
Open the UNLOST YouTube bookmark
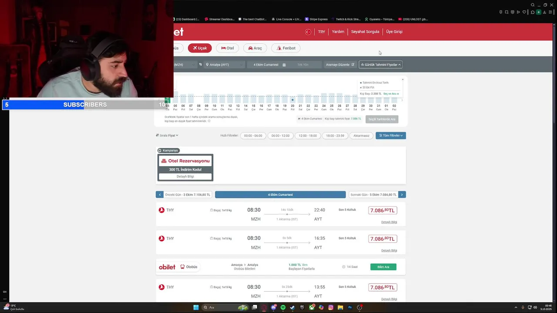tap(413, 19)
